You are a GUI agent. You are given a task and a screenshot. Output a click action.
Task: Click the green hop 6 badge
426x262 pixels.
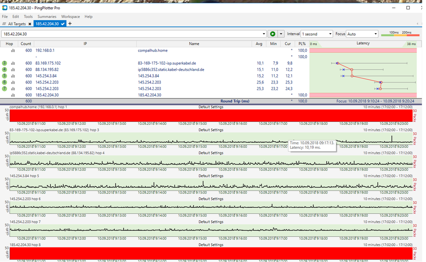click(x=4, y=82)
